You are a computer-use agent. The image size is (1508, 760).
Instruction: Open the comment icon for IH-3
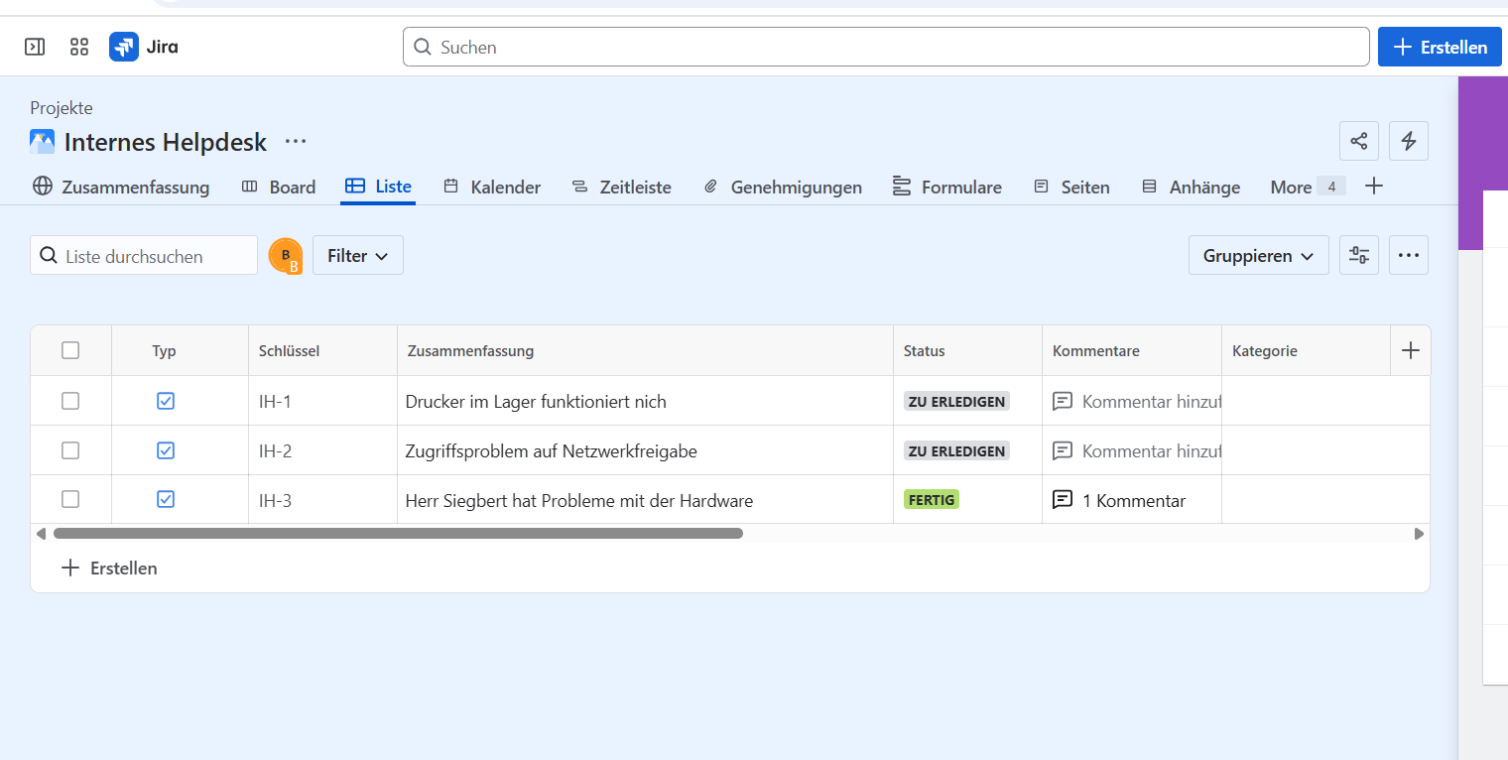(x=1063, y=500)
